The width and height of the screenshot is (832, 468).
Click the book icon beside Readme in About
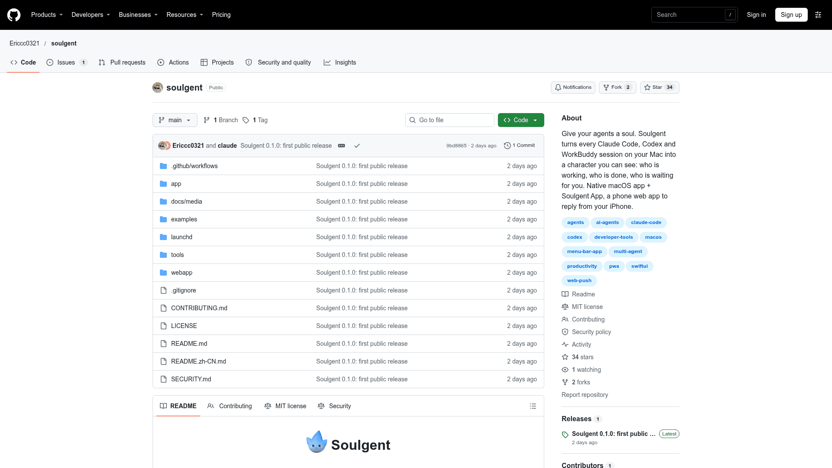click(565, 294)
